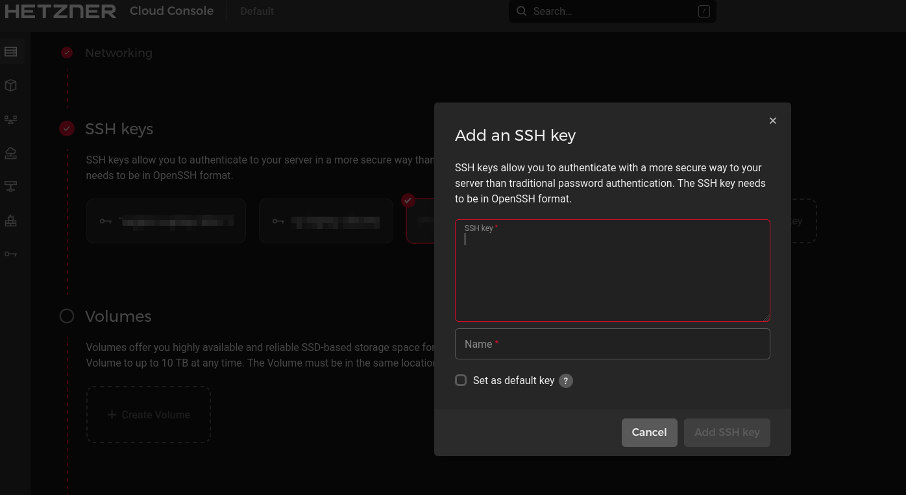
Task: Click the default key help question mark
Action: [x=565, y=381]
